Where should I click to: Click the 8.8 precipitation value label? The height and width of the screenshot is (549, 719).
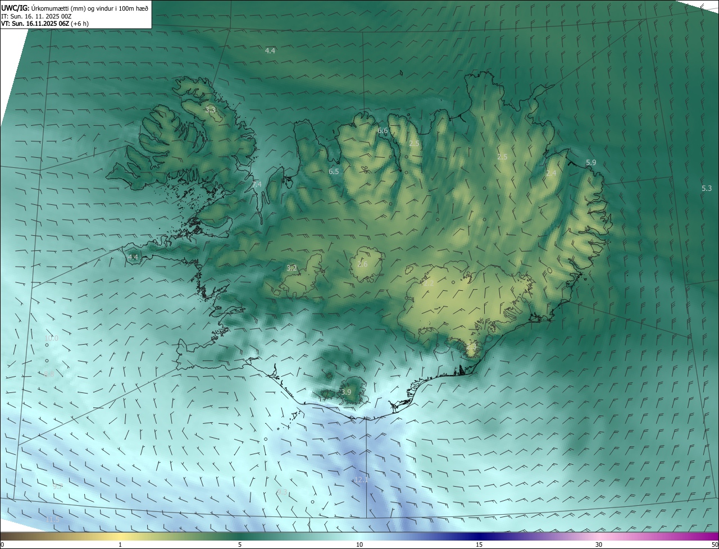coord(49,374)
